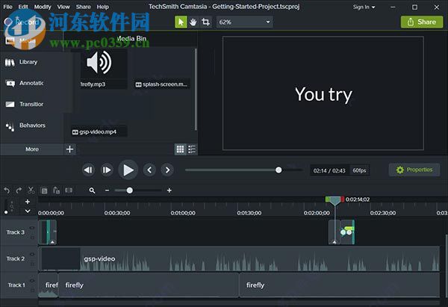Image resolution: width=448 pixels, height=307 pixels.
Task: Click the Next Frame playback button
Action: pos(107,170)
